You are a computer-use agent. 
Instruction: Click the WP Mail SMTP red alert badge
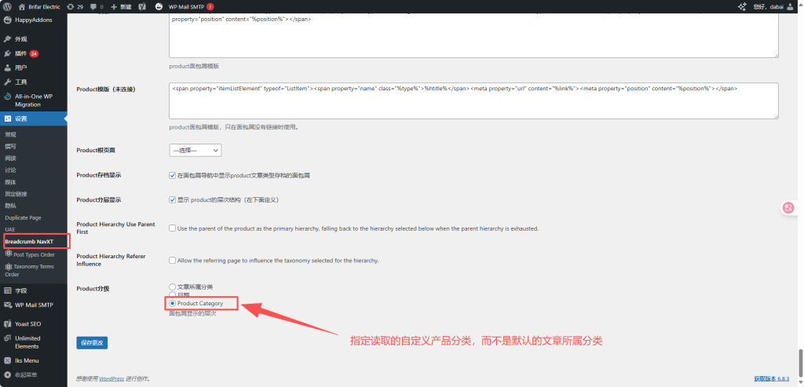coord(210,6)
